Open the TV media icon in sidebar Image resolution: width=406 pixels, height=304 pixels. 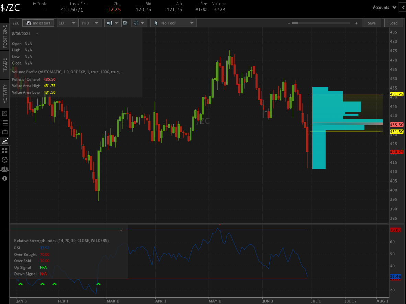click(x=5, y=132)
